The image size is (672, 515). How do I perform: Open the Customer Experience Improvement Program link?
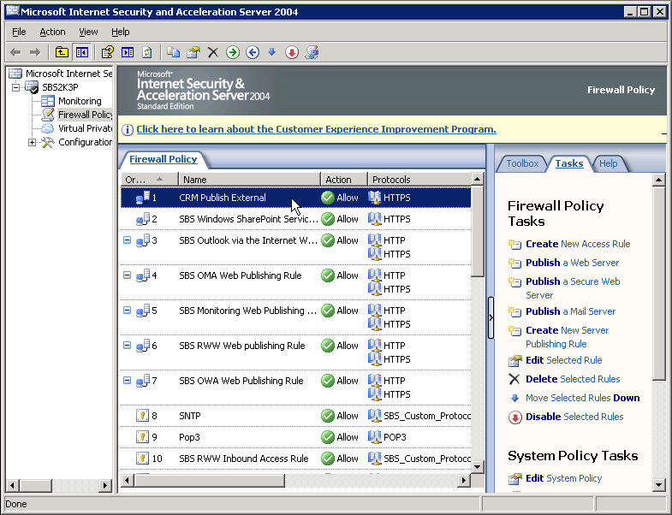(316, 129)
